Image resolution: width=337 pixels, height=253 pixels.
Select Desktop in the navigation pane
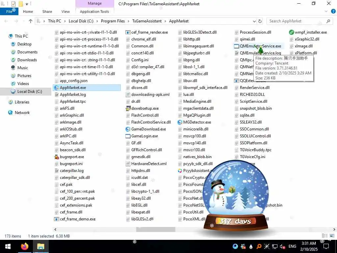pyautogui.click(x=24, y=44)
